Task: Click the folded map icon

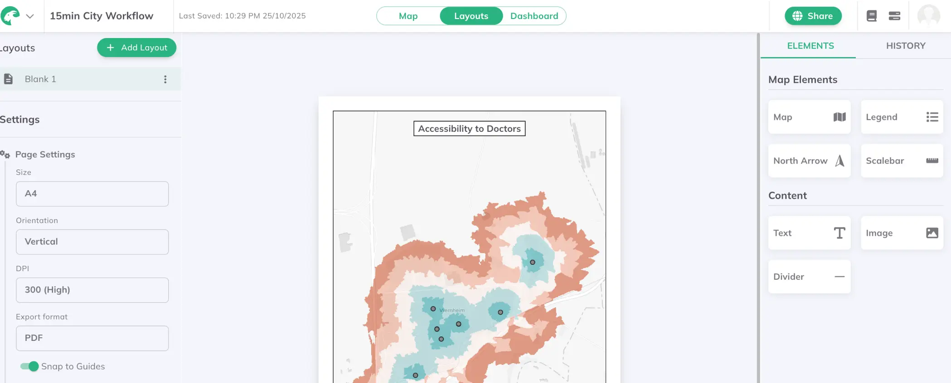Action: 839,117
